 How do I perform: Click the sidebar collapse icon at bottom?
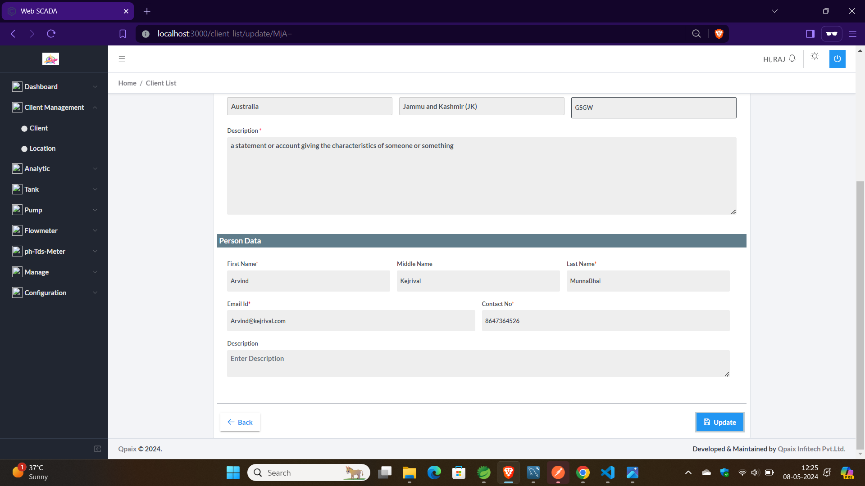coord(97,449)
